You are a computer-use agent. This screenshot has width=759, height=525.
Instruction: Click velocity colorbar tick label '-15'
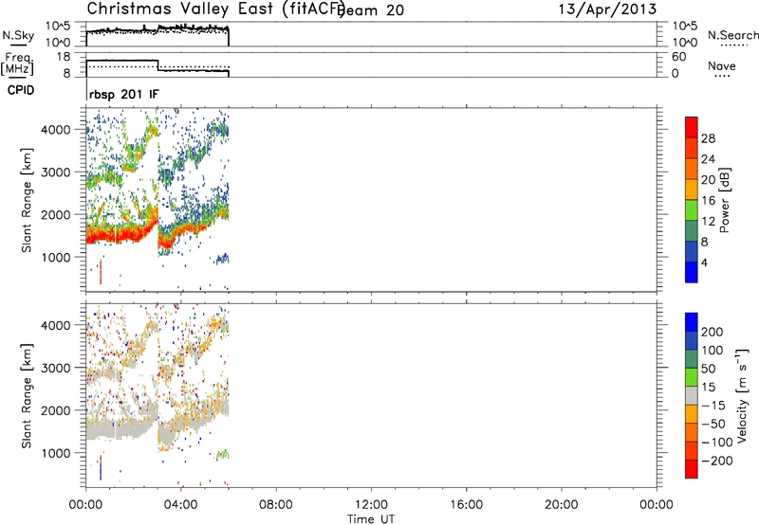click(x=713, y=406)
